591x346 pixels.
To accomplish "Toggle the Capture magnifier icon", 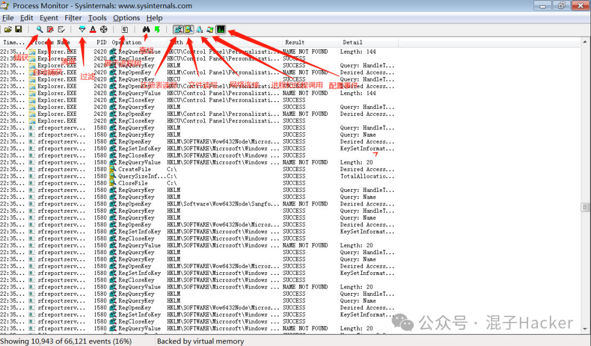I will click(x=39, y=30).
